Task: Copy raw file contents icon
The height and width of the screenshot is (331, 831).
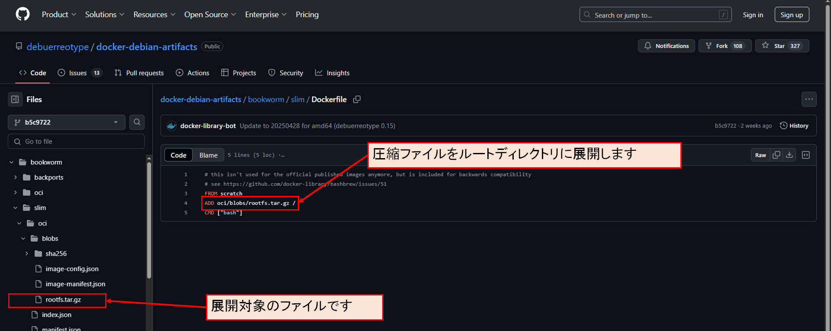Action: tap(776, 155)
